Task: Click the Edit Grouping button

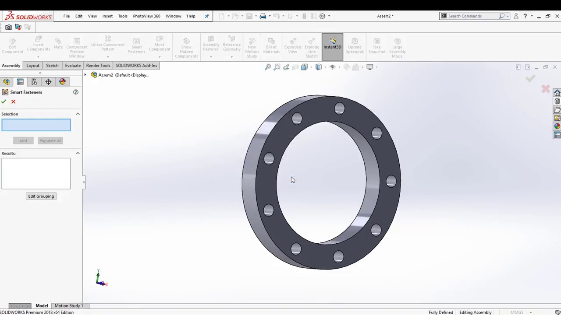Action: point(41,196)
